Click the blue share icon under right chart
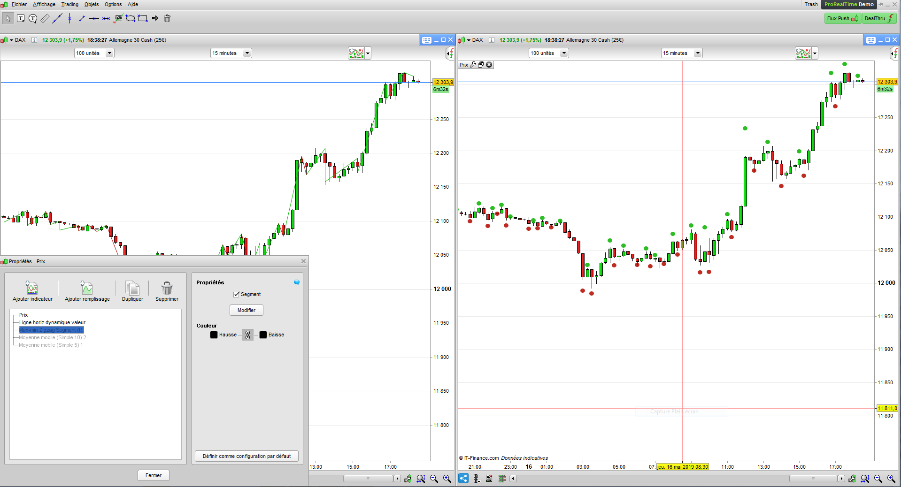Image resolution: width=901 pixels, height=487 pixels. (463, 479)
